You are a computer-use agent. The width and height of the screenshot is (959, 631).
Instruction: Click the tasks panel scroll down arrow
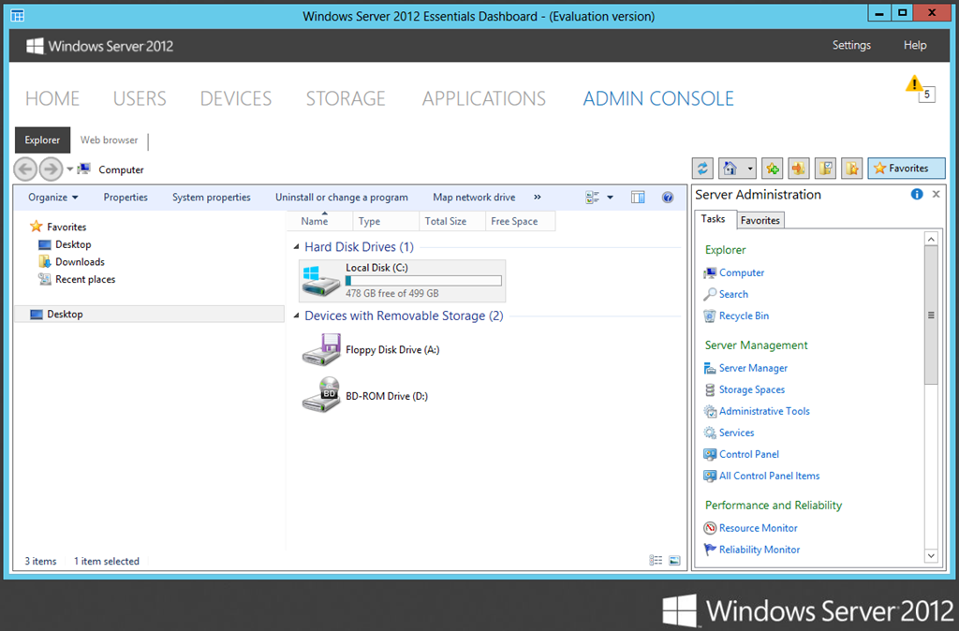pyautogui.click(x=931, y=556)
